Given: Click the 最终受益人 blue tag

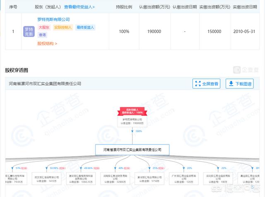Looking at the screenshot, I should [85, 27].
